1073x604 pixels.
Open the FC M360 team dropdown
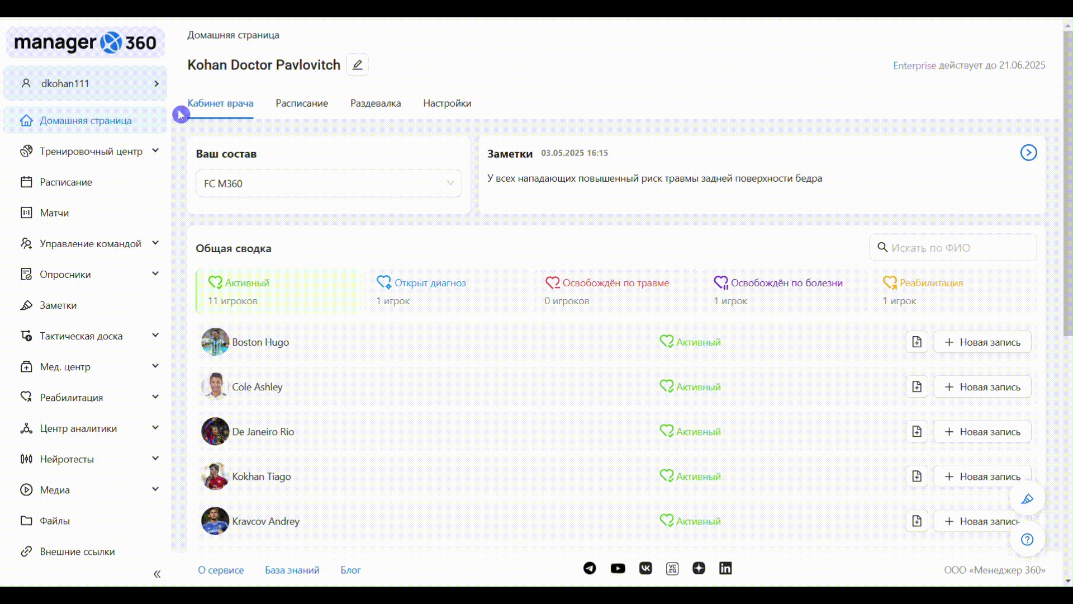tap(329, 183)
